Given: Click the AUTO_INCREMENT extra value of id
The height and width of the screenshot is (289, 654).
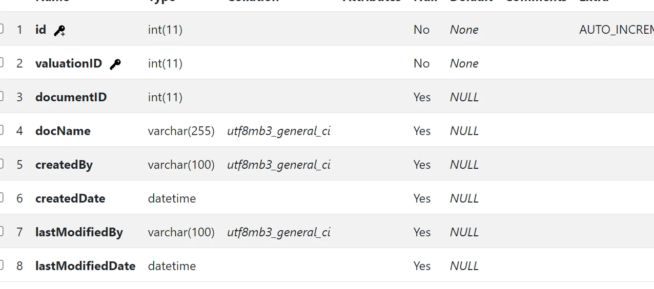Looking at the screenshot, I should tap(617, 30).
